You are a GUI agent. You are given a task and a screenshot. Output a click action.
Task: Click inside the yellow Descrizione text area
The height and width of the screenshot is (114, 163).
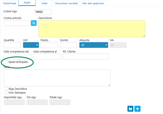coord(92,29)
